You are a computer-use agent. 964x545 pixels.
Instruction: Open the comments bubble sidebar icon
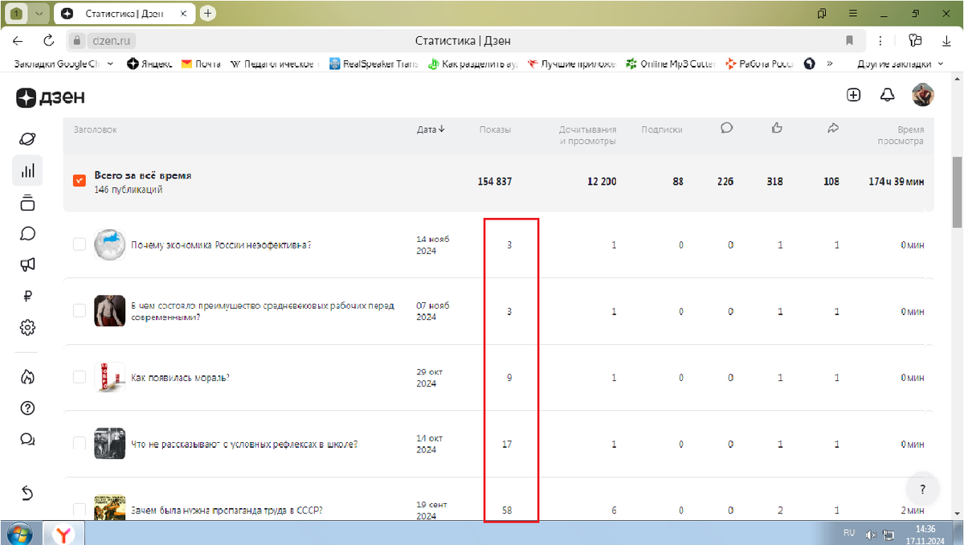[x=27, y=233]
